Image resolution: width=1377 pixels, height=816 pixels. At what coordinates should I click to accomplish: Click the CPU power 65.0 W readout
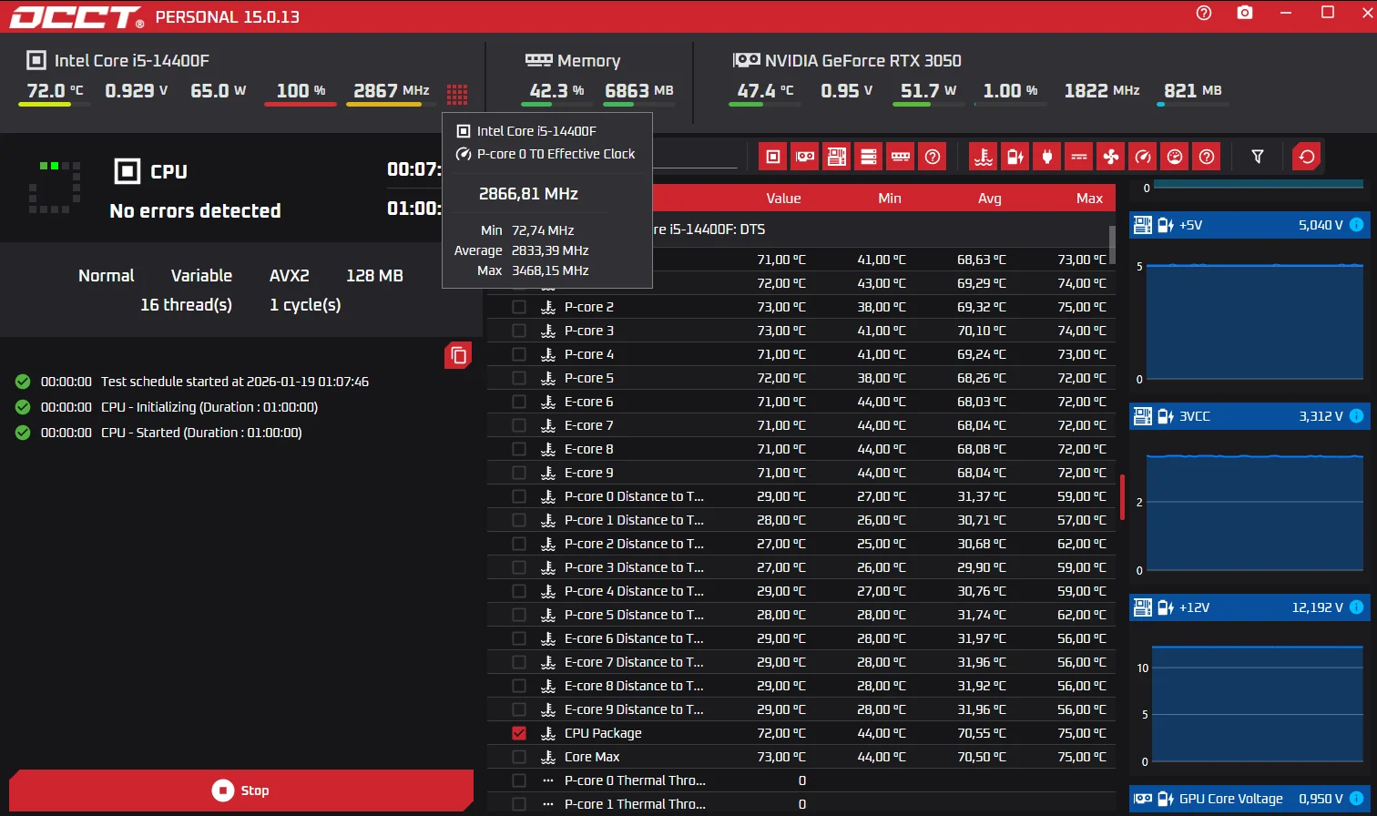(219, 90)
